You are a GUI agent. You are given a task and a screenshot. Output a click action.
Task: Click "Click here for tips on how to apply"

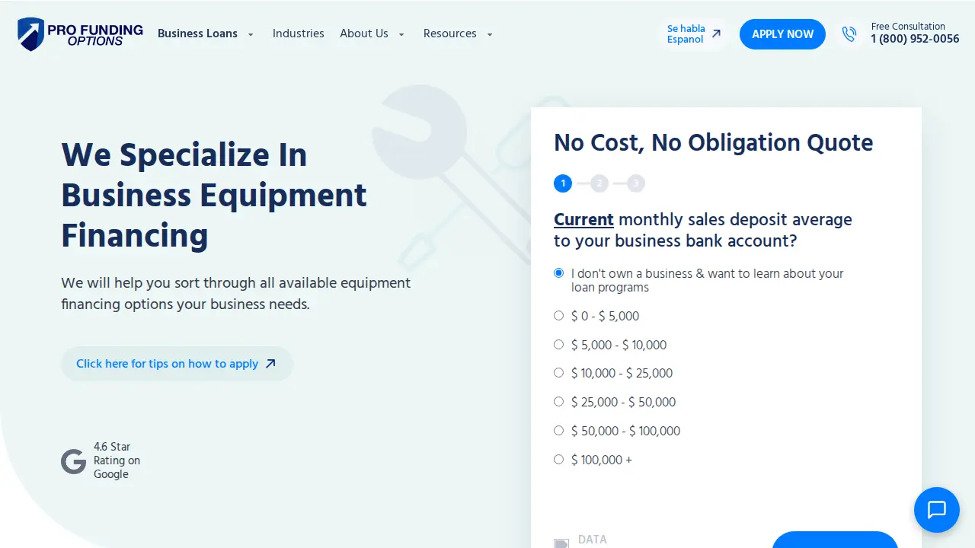pyautogui.click(x=177, y=364)
